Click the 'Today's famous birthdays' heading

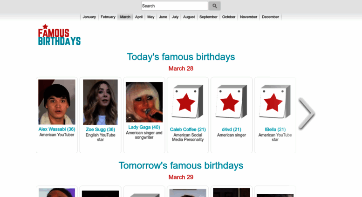tap(181, 57)
